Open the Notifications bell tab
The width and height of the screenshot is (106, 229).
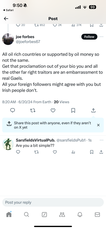pyautogui.click(x=80, y=214)
